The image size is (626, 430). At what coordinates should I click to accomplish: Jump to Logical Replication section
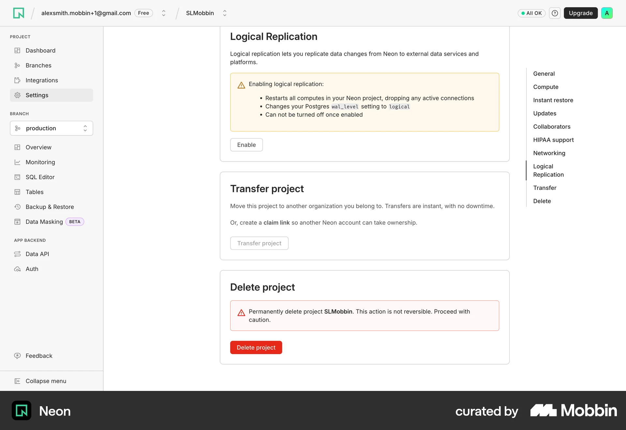click(548, 170)
